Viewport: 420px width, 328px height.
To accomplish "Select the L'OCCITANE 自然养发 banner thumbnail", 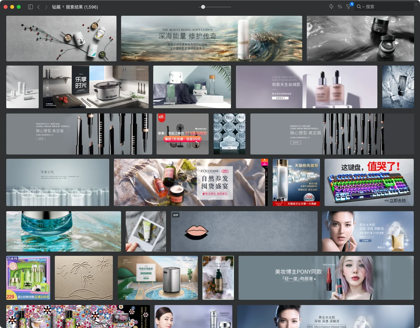I will coord(191,182).
